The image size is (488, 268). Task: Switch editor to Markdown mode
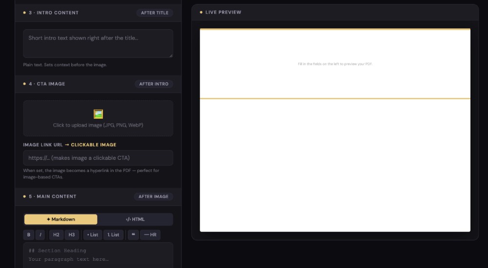pos(61,219)
